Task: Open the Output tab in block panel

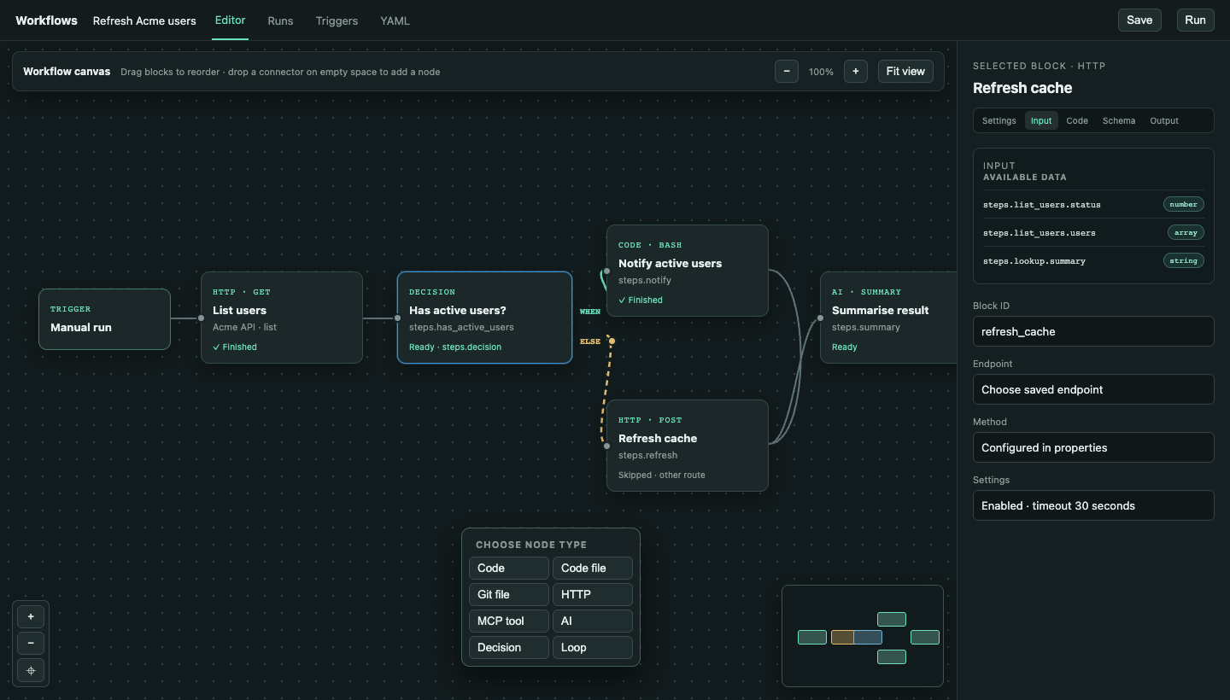Action: point(1164,120)
